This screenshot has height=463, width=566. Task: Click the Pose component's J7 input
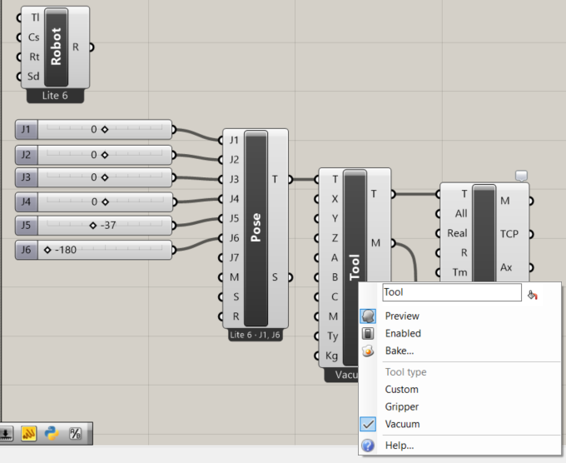[x=234, y=257]
